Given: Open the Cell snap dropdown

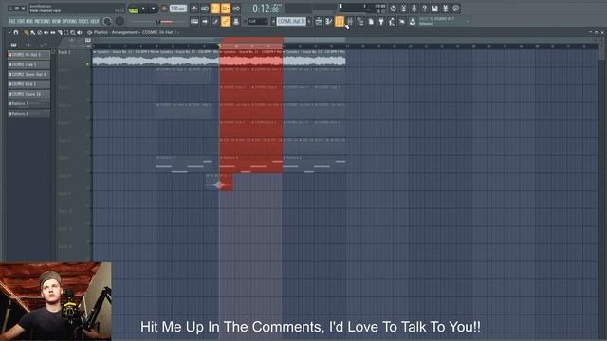Looking at the screenshot, I should point(258,21).
